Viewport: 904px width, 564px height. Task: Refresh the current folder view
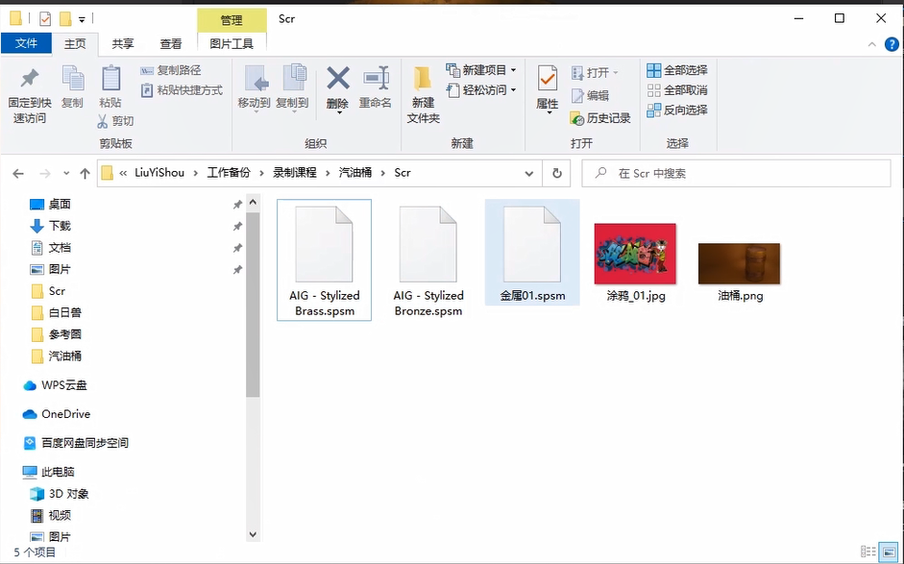[556, 173]
